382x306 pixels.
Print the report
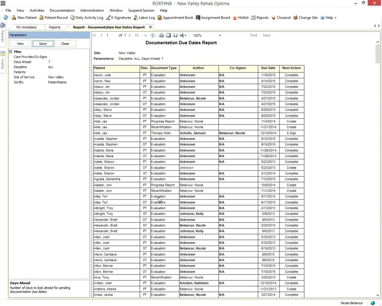[161, 35]
